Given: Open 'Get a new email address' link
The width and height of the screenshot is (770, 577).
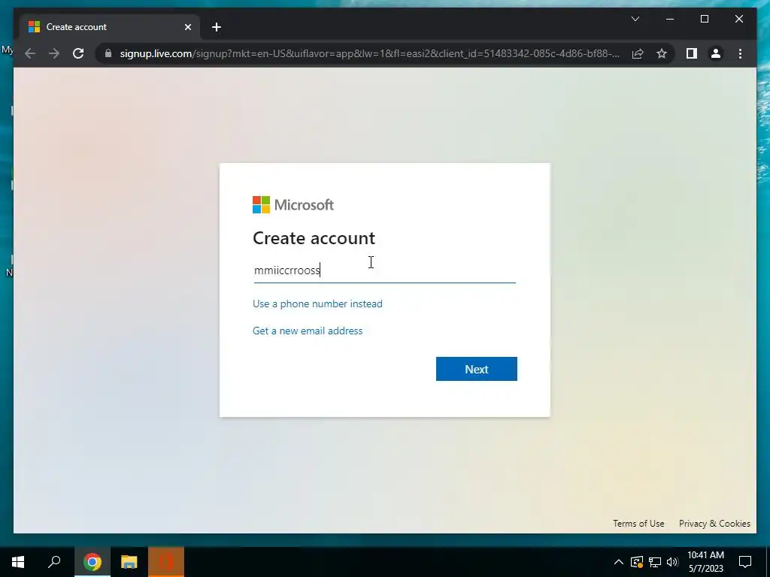Looking at the screenshot, I should point(308,331).
